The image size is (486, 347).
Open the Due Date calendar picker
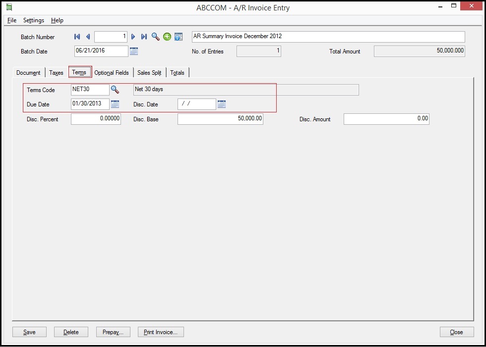coord(115,104)
